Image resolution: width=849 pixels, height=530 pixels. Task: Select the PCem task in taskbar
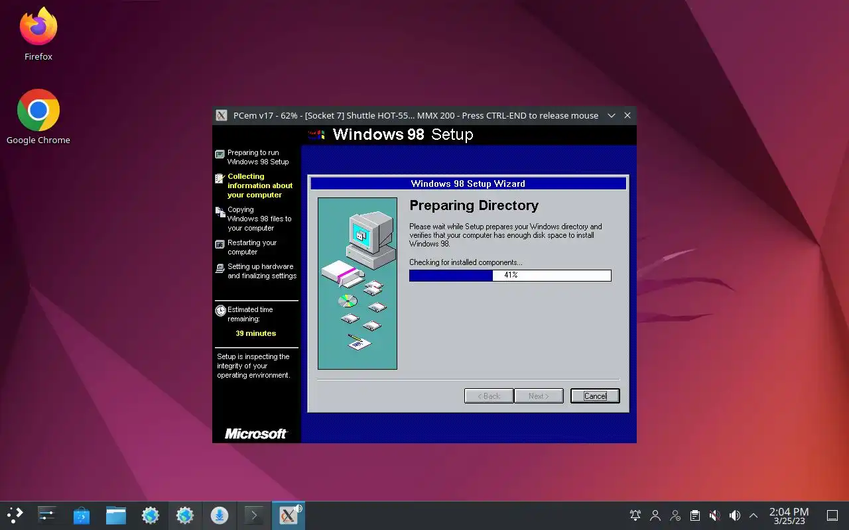289,515
